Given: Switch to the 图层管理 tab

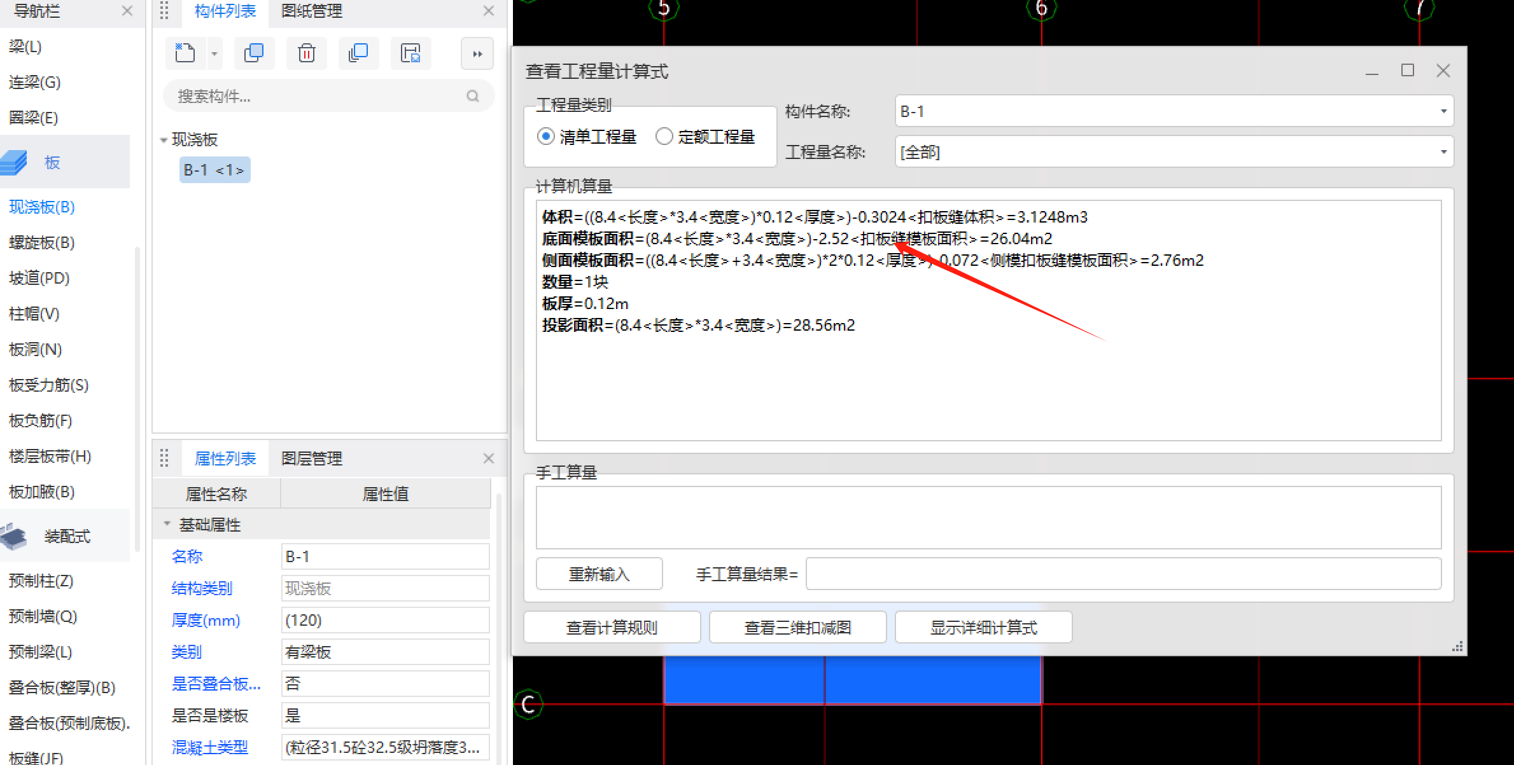Looking at the screenshot, I should tap(312, 458).
